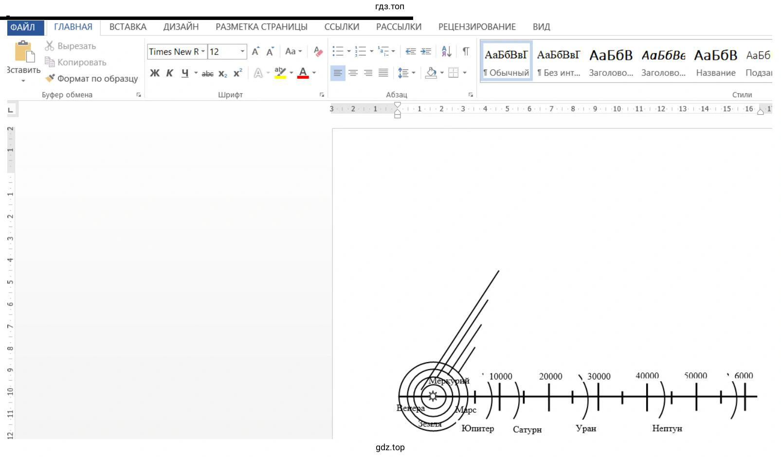Click the first-line indent ruler marker
Screen dimensions: 781x457
tap(398, 105)
